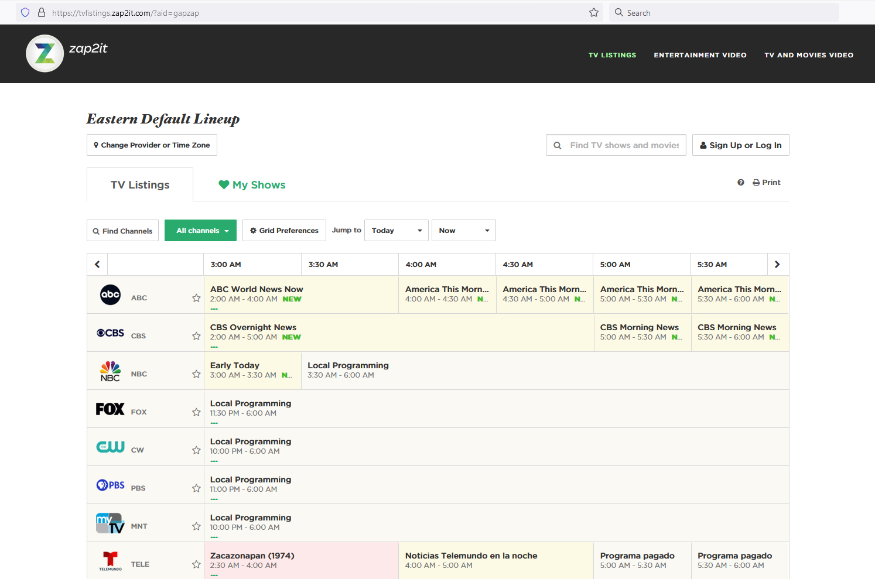Screen dimensions: 875x579
Task: Click the MyTV MNT channel logo
Action: point(110,523)
